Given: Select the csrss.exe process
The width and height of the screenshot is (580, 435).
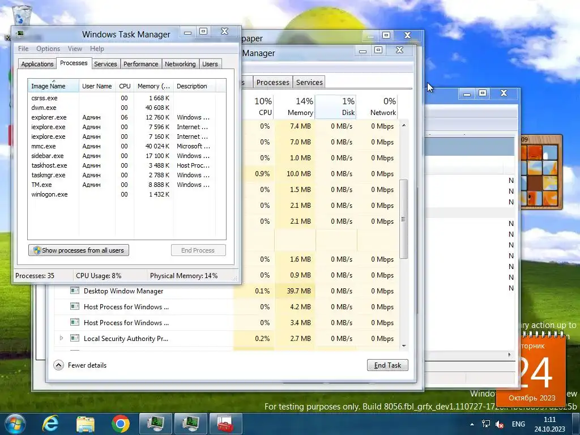Looking at the screenshot, I should tap(126, 98).
